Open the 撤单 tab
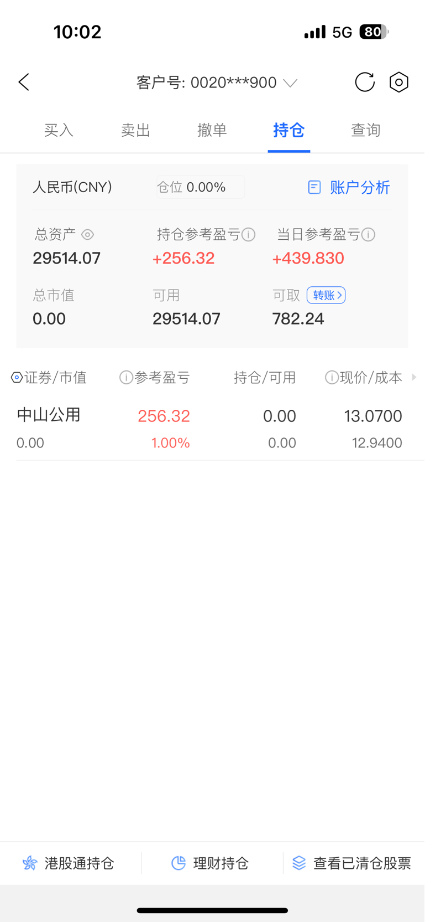 coord(212,130)
